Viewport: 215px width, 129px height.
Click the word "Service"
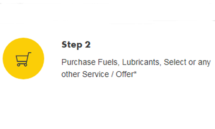coord(95,74)
